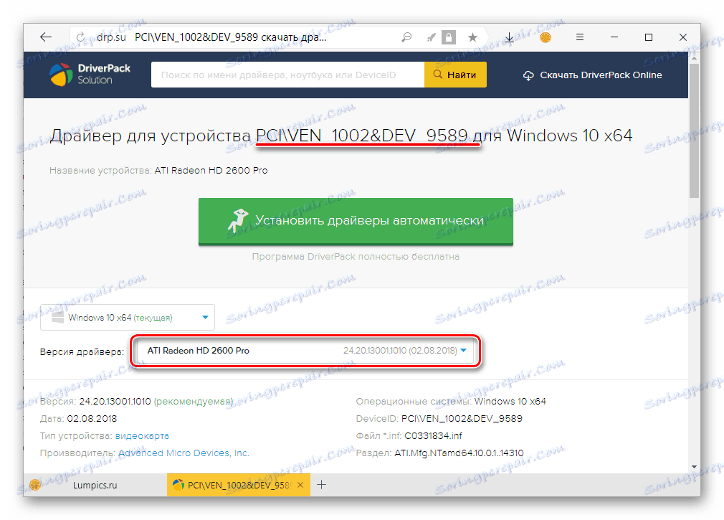Open the blue arrow beside the driver date
Image resolution: width=724 pixels, height=520 pixels.
click(463, 351)
